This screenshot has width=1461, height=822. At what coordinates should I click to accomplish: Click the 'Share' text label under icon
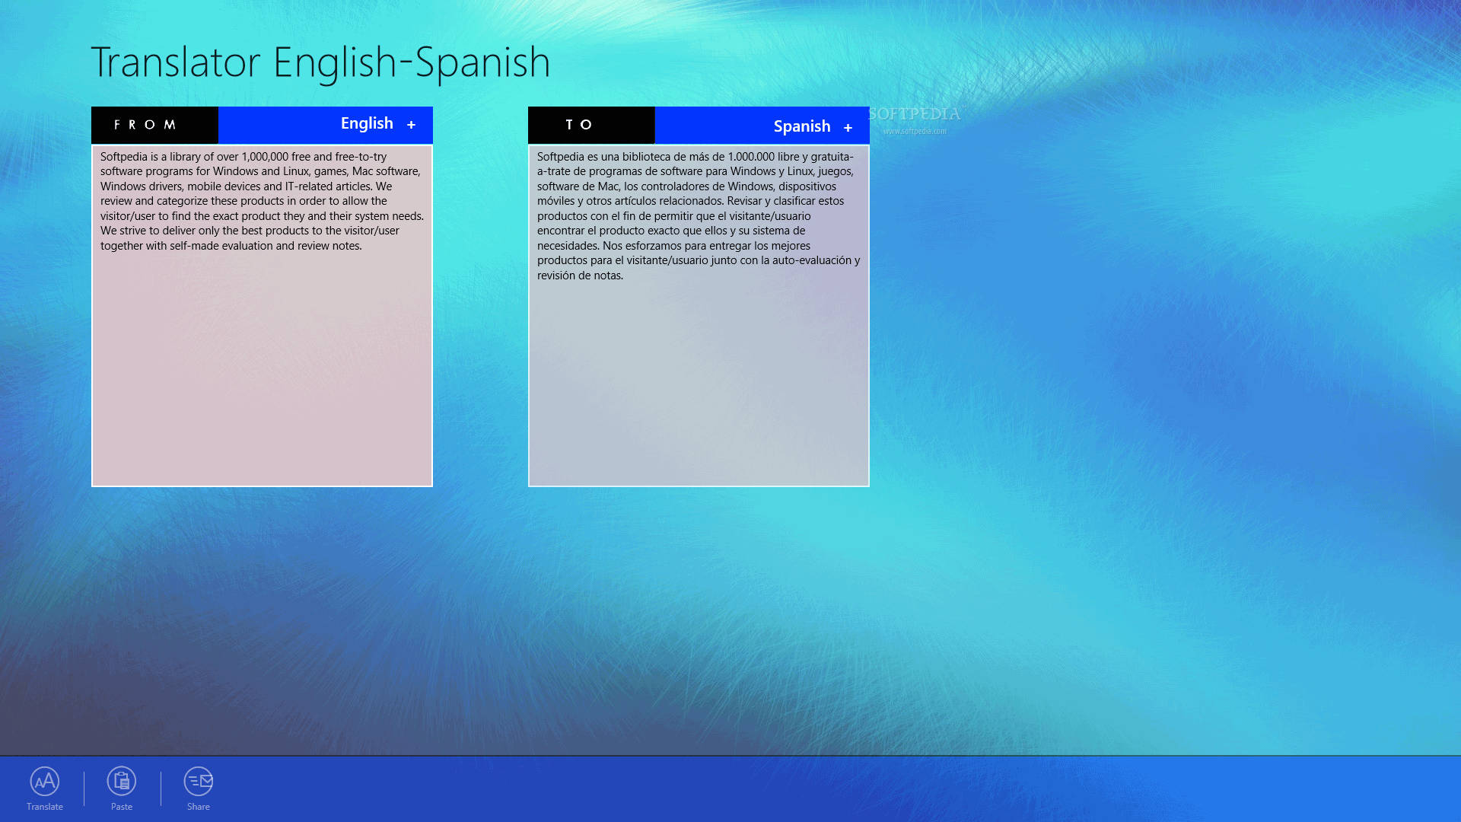(199, 807)
